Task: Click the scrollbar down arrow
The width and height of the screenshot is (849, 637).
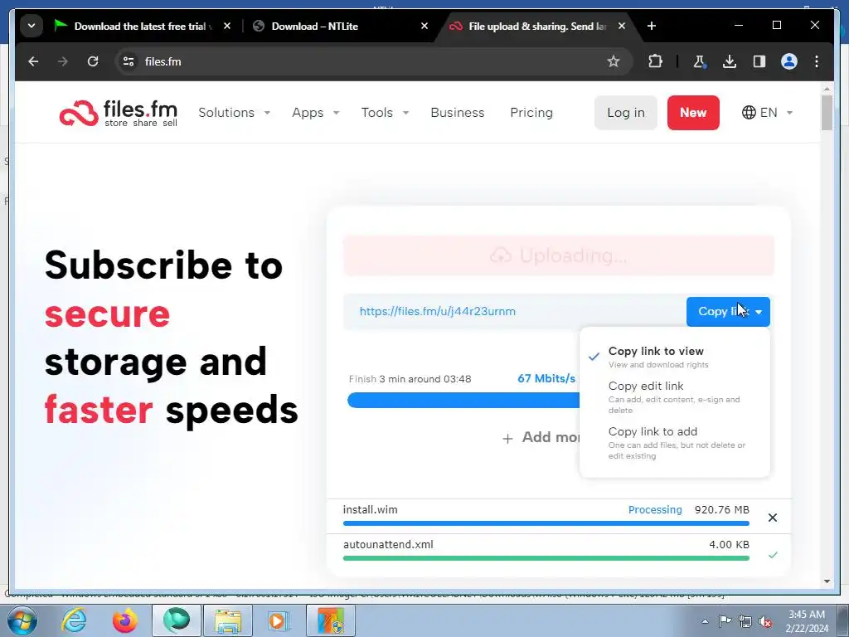Action: (827, 581)
